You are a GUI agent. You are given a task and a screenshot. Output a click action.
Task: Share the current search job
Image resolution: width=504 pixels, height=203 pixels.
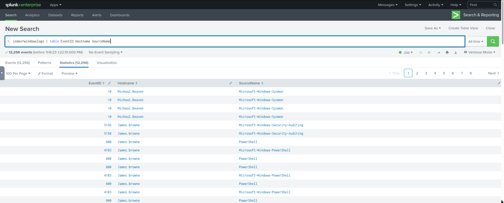click(x=438, y=52)
